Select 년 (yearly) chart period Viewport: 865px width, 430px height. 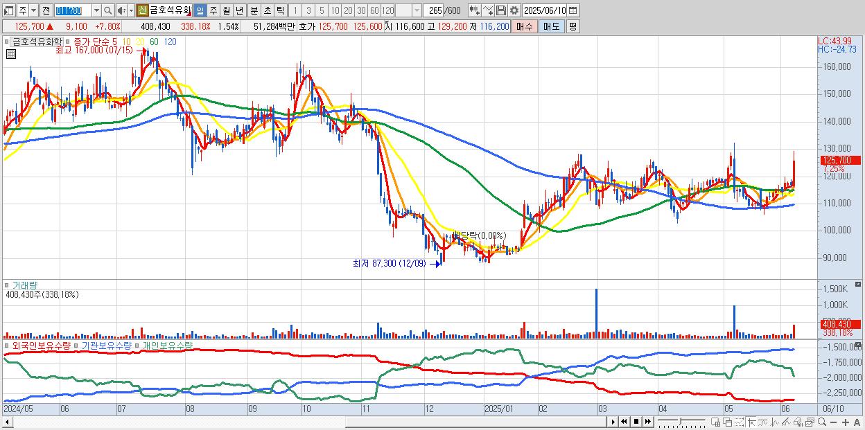point(239,10)
